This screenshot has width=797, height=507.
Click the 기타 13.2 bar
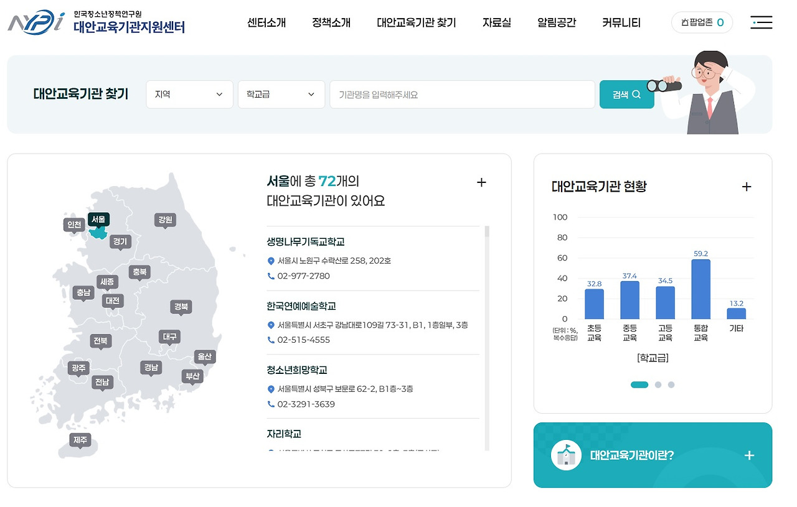click(737, 314)
